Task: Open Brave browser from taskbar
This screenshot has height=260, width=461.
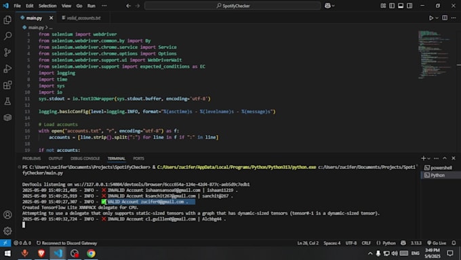Action: [41, 253]
